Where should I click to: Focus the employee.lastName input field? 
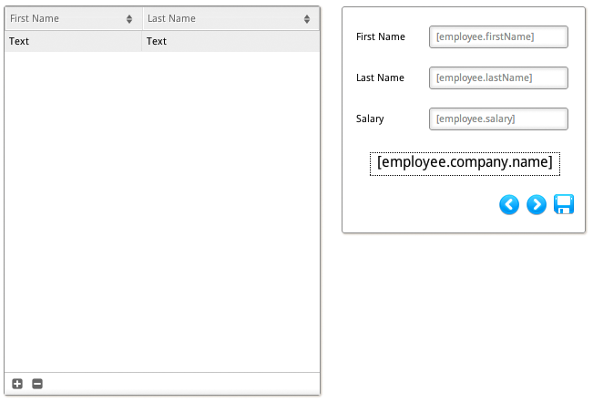(x=498, y=78)
